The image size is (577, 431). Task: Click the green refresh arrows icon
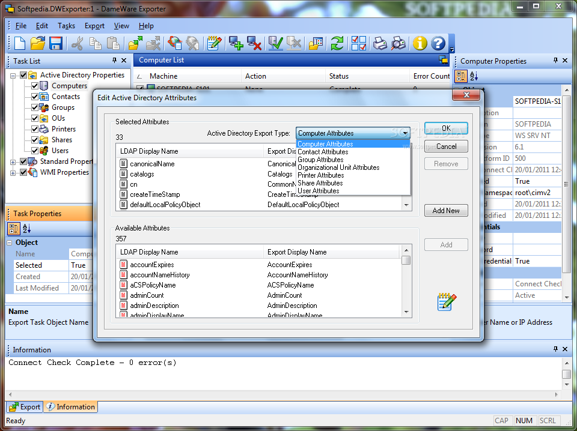tap(337, 43)
